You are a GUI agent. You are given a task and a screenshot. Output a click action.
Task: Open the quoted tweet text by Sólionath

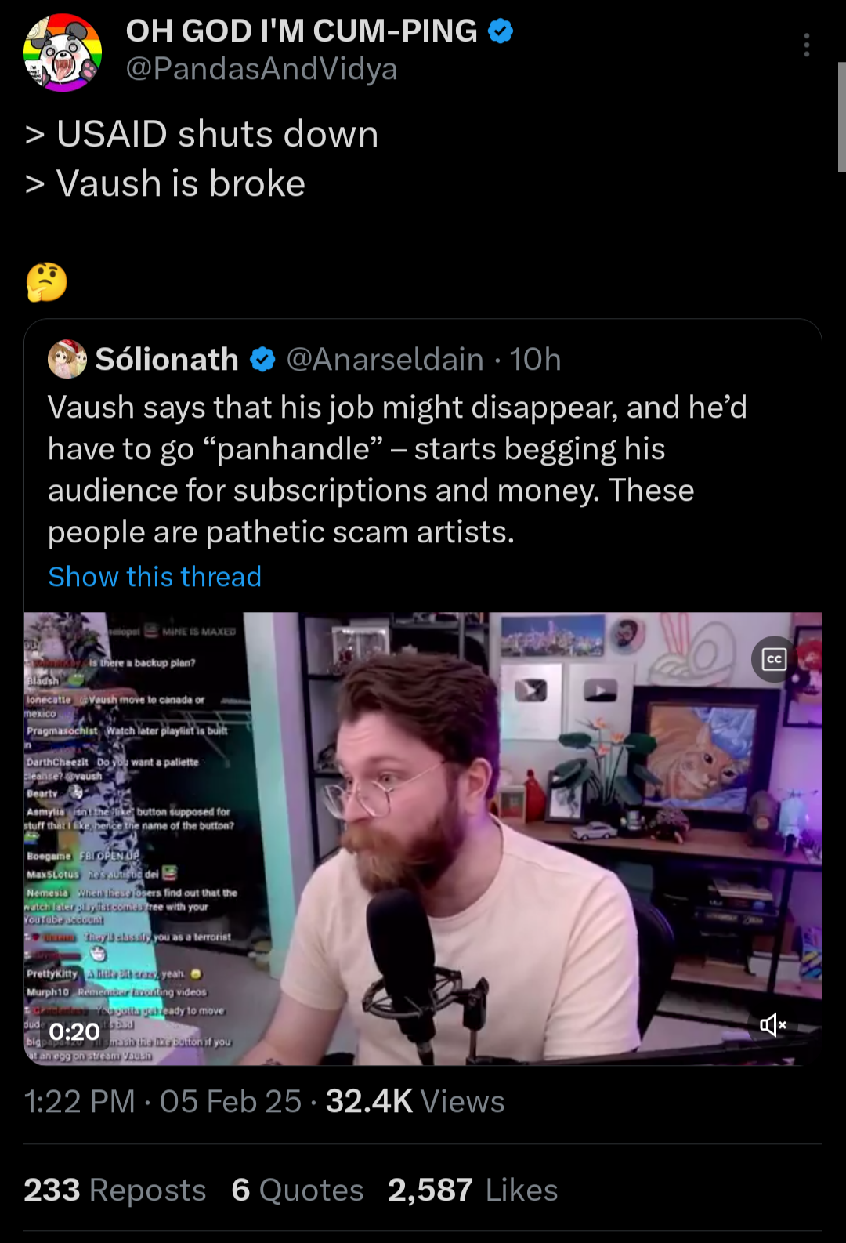tap(398, 469)
